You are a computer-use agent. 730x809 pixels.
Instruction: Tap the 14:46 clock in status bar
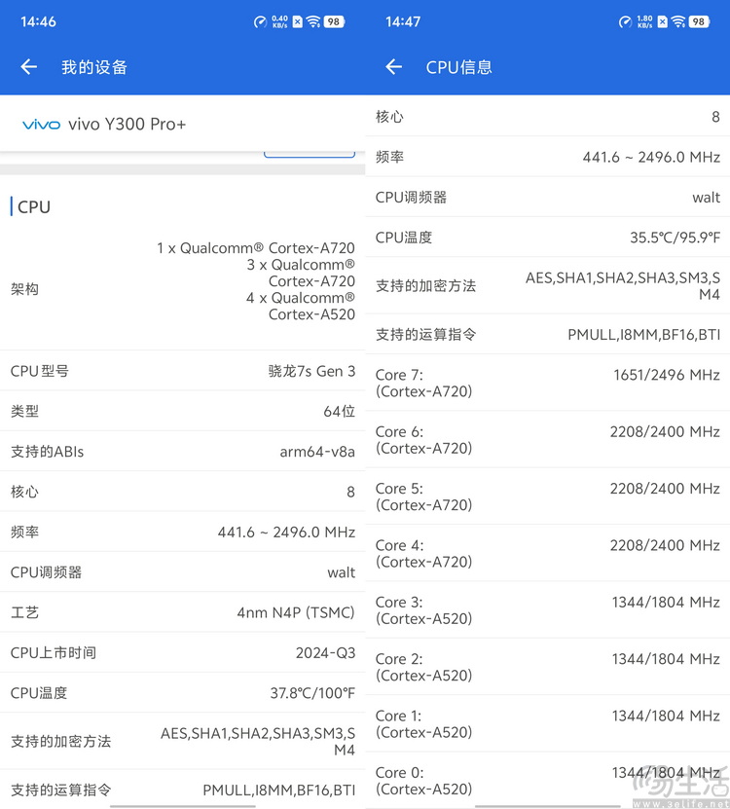[x=38, y=21]
